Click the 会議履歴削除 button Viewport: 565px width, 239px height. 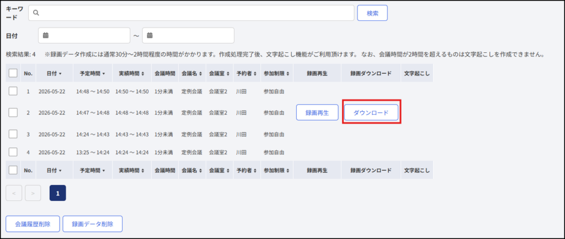pyautogui.click(x=33, y=224)
